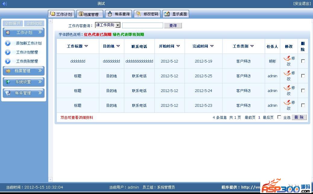
Task: Click the 安全退出 logout link
Action: point(302,3)
